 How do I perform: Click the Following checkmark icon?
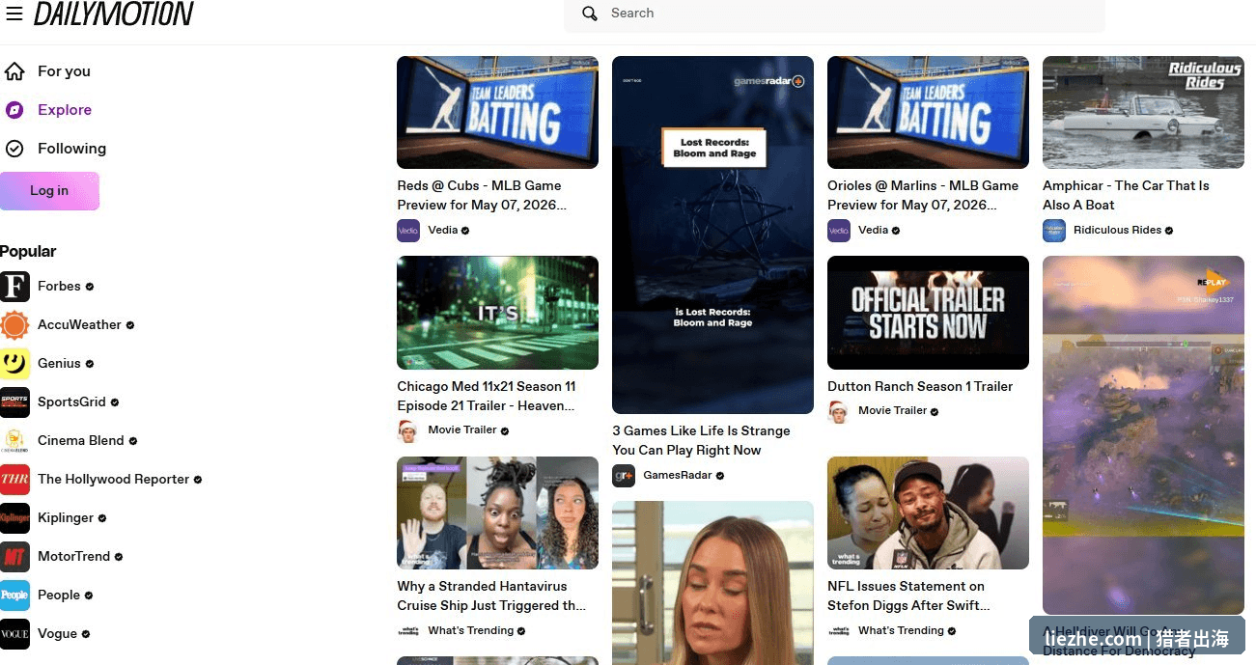point(14,149)
